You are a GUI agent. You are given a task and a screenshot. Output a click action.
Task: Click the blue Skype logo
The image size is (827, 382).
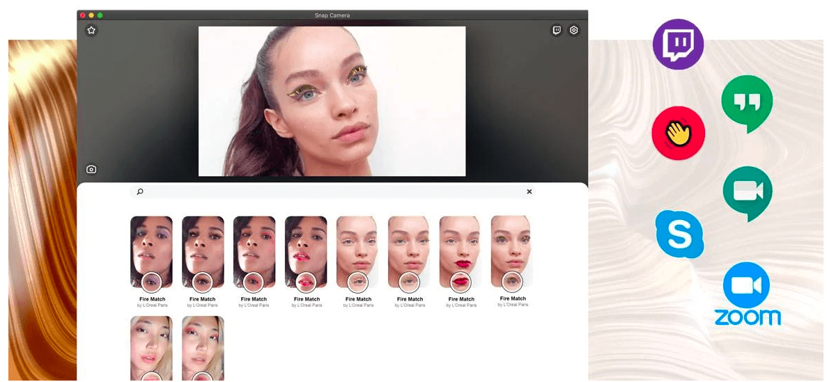click(x=679, y=234)
